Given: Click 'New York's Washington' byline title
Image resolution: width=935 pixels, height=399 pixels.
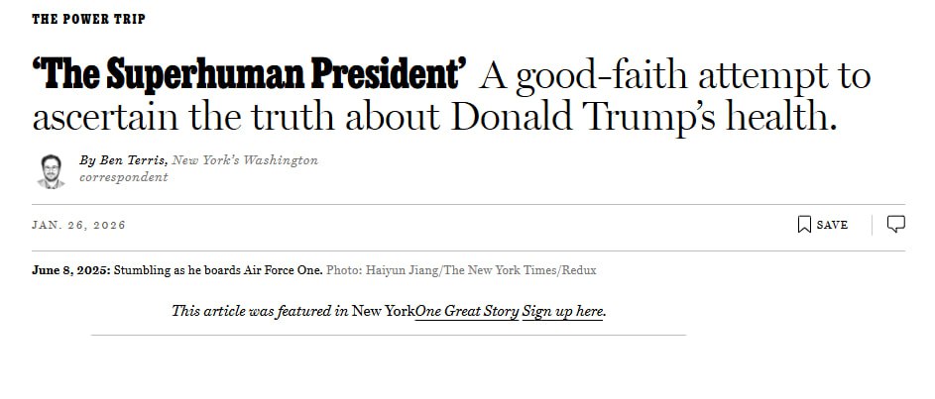Looking at the screenshot, I should (x=245, y=160).
